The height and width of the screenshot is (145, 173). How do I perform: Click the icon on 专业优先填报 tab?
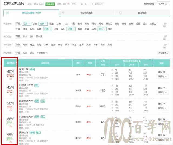coord(63,13)
